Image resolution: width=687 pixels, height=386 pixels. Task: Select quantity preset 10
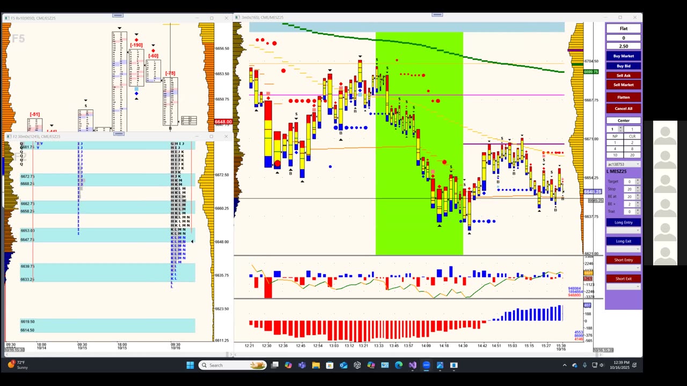pyautogui.click(x=615, y=155)
